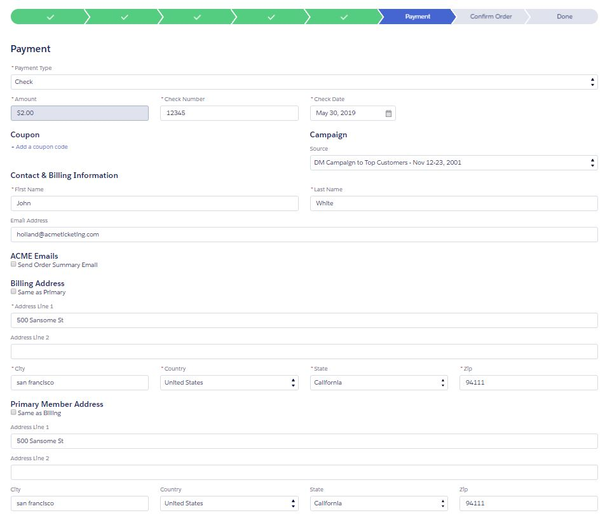This screenshot has width=612, height=520.
Task: Select the Done step
Action: (x=564, y=16)
